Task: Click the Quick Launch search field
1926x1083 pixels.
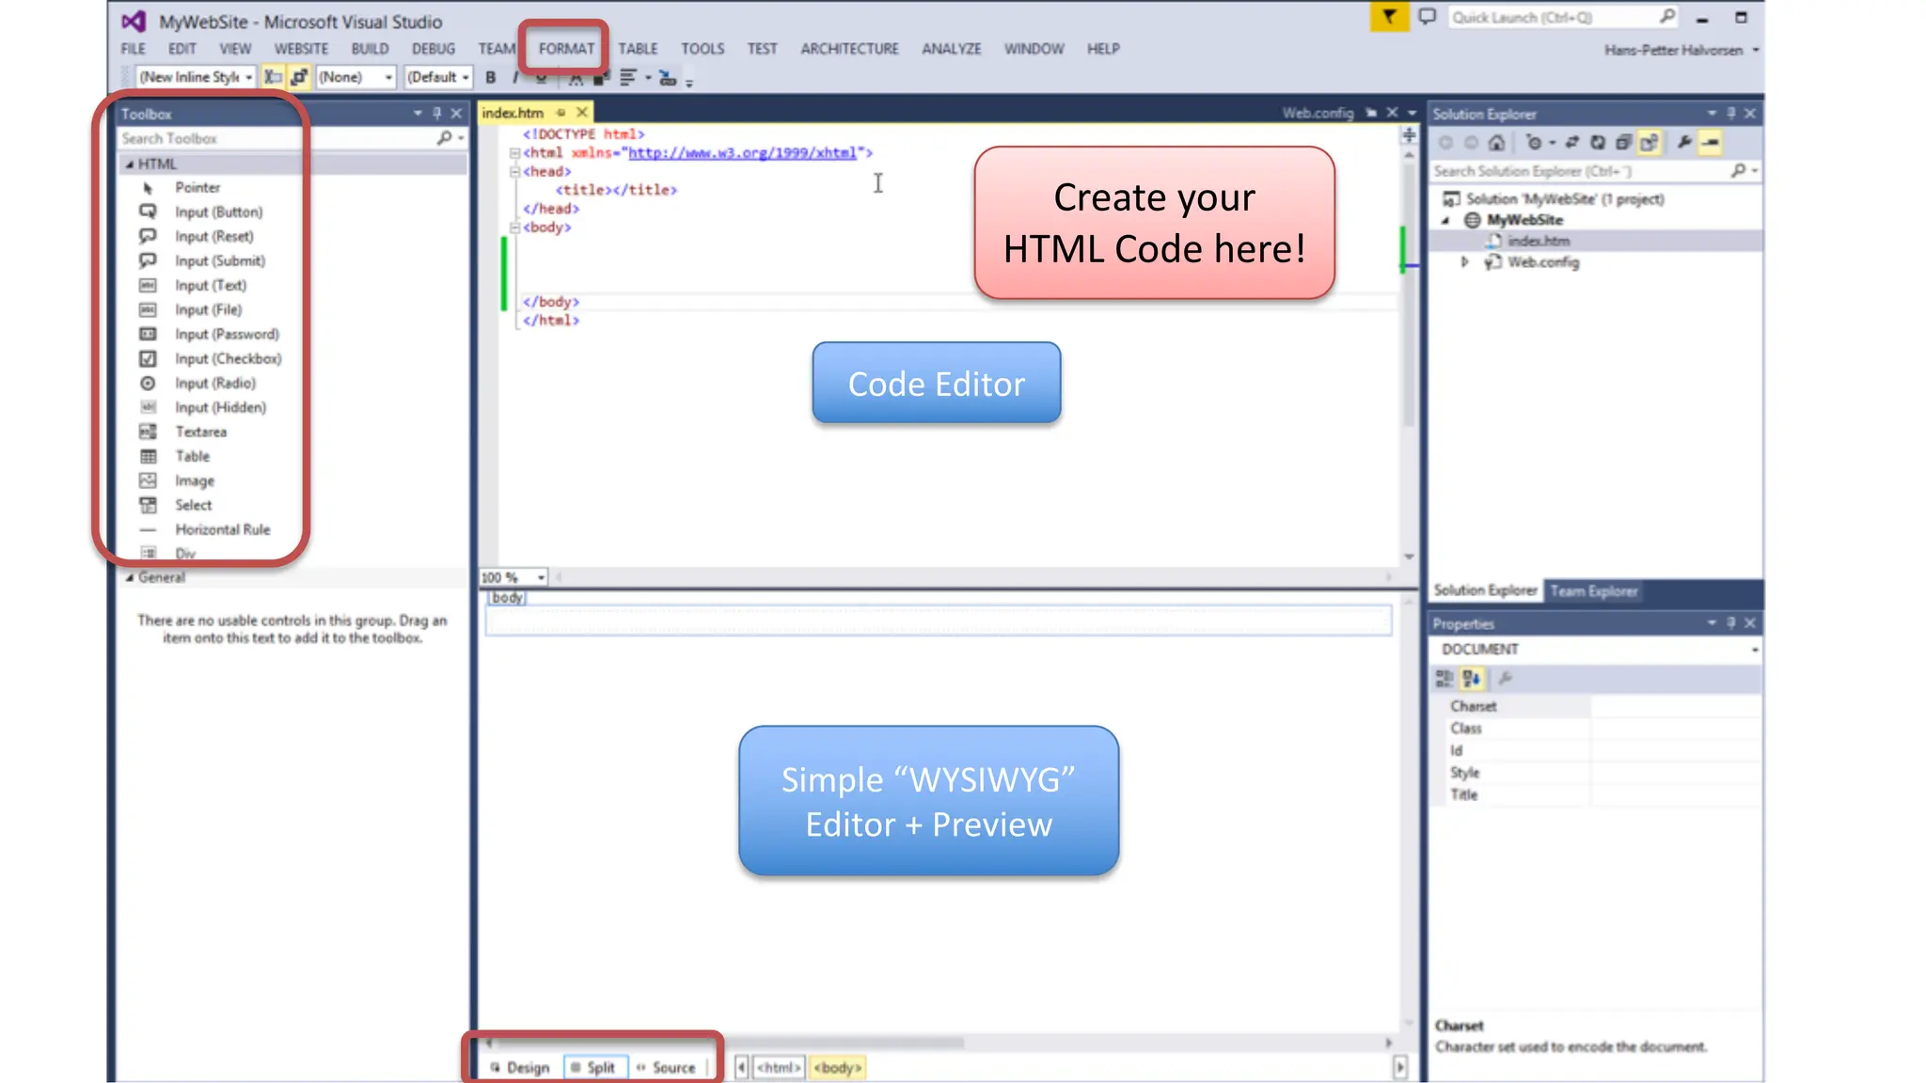Action: pyautogui.click(x=1562, y=17)
